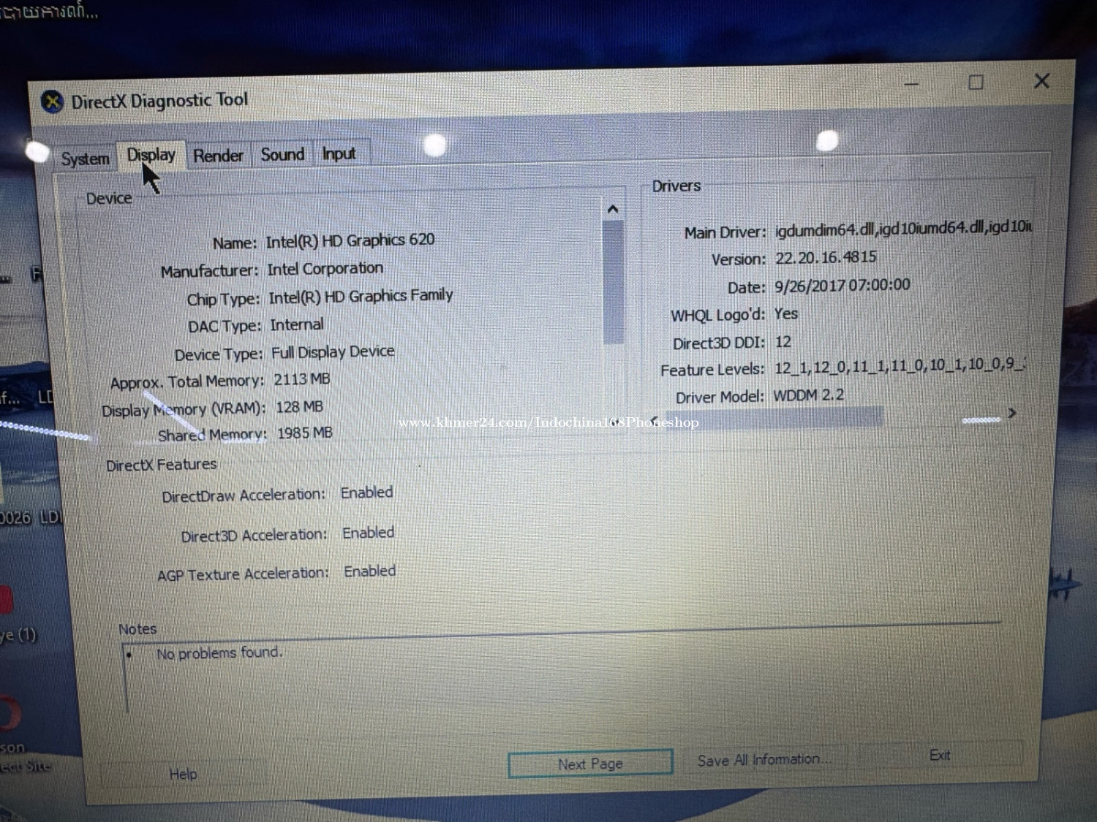Click the DAC Type value 'Internal'
This screenshot has height=822, width=1097.
click(296, 324)
